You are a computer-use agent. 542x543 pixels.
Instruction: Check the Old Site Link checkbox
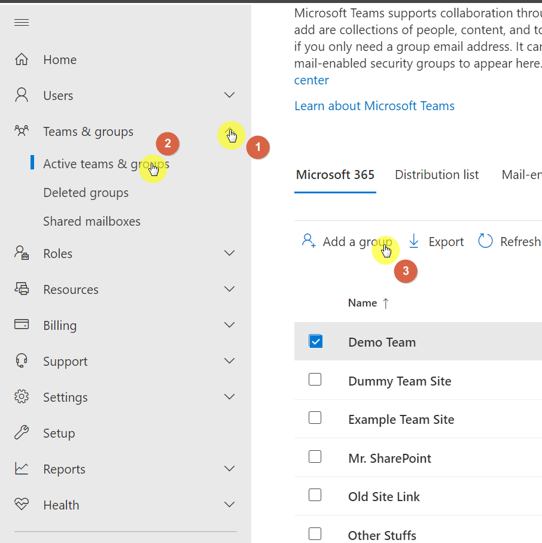(x=315, y=495)
